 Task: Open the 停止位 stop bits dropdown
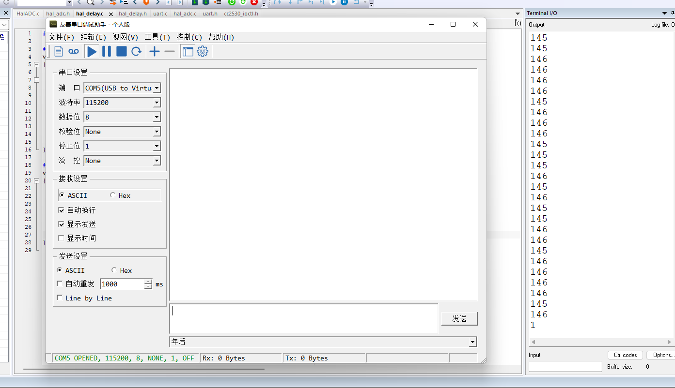[x=157, y=146]
